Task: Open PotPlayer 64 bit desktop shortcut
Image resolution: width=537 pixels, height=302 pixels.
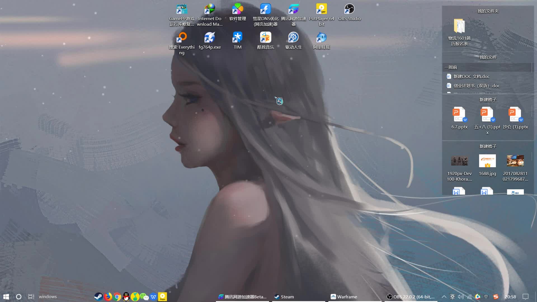Action: 322,15
